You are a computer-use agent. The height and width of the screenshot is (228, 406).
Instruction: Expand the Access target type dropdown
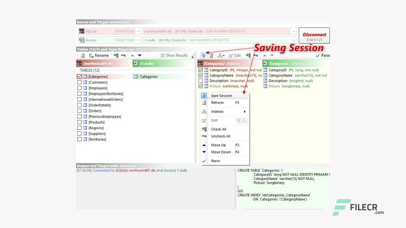[x=139, y=40]
